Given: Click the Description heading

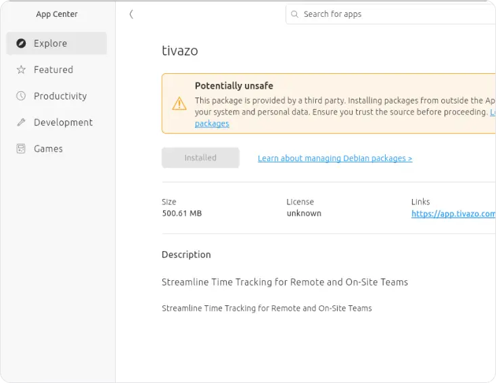Looking at the screenshot, I should (186, 254).
